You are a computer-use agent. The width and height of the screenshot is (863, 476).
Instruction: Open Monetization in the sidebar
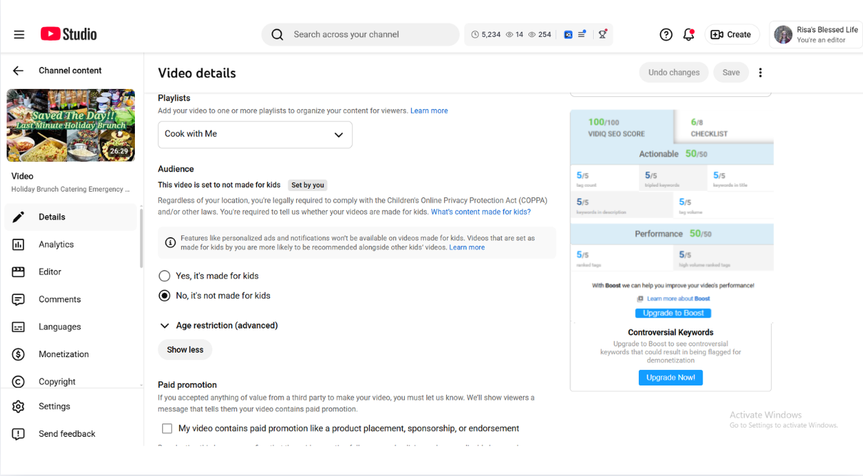pyautogui.click(x=71, y=354)
